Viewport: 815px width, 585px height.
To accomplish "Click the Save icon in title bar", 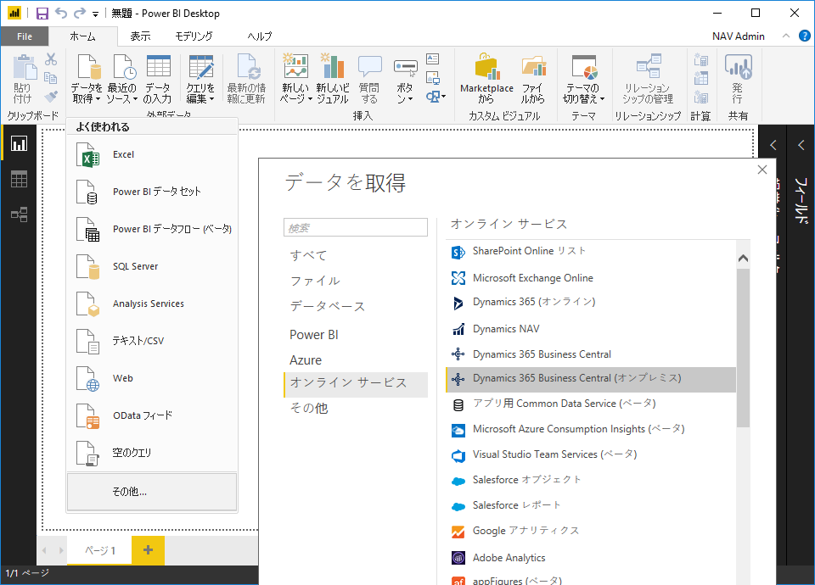I will [42, 14].
